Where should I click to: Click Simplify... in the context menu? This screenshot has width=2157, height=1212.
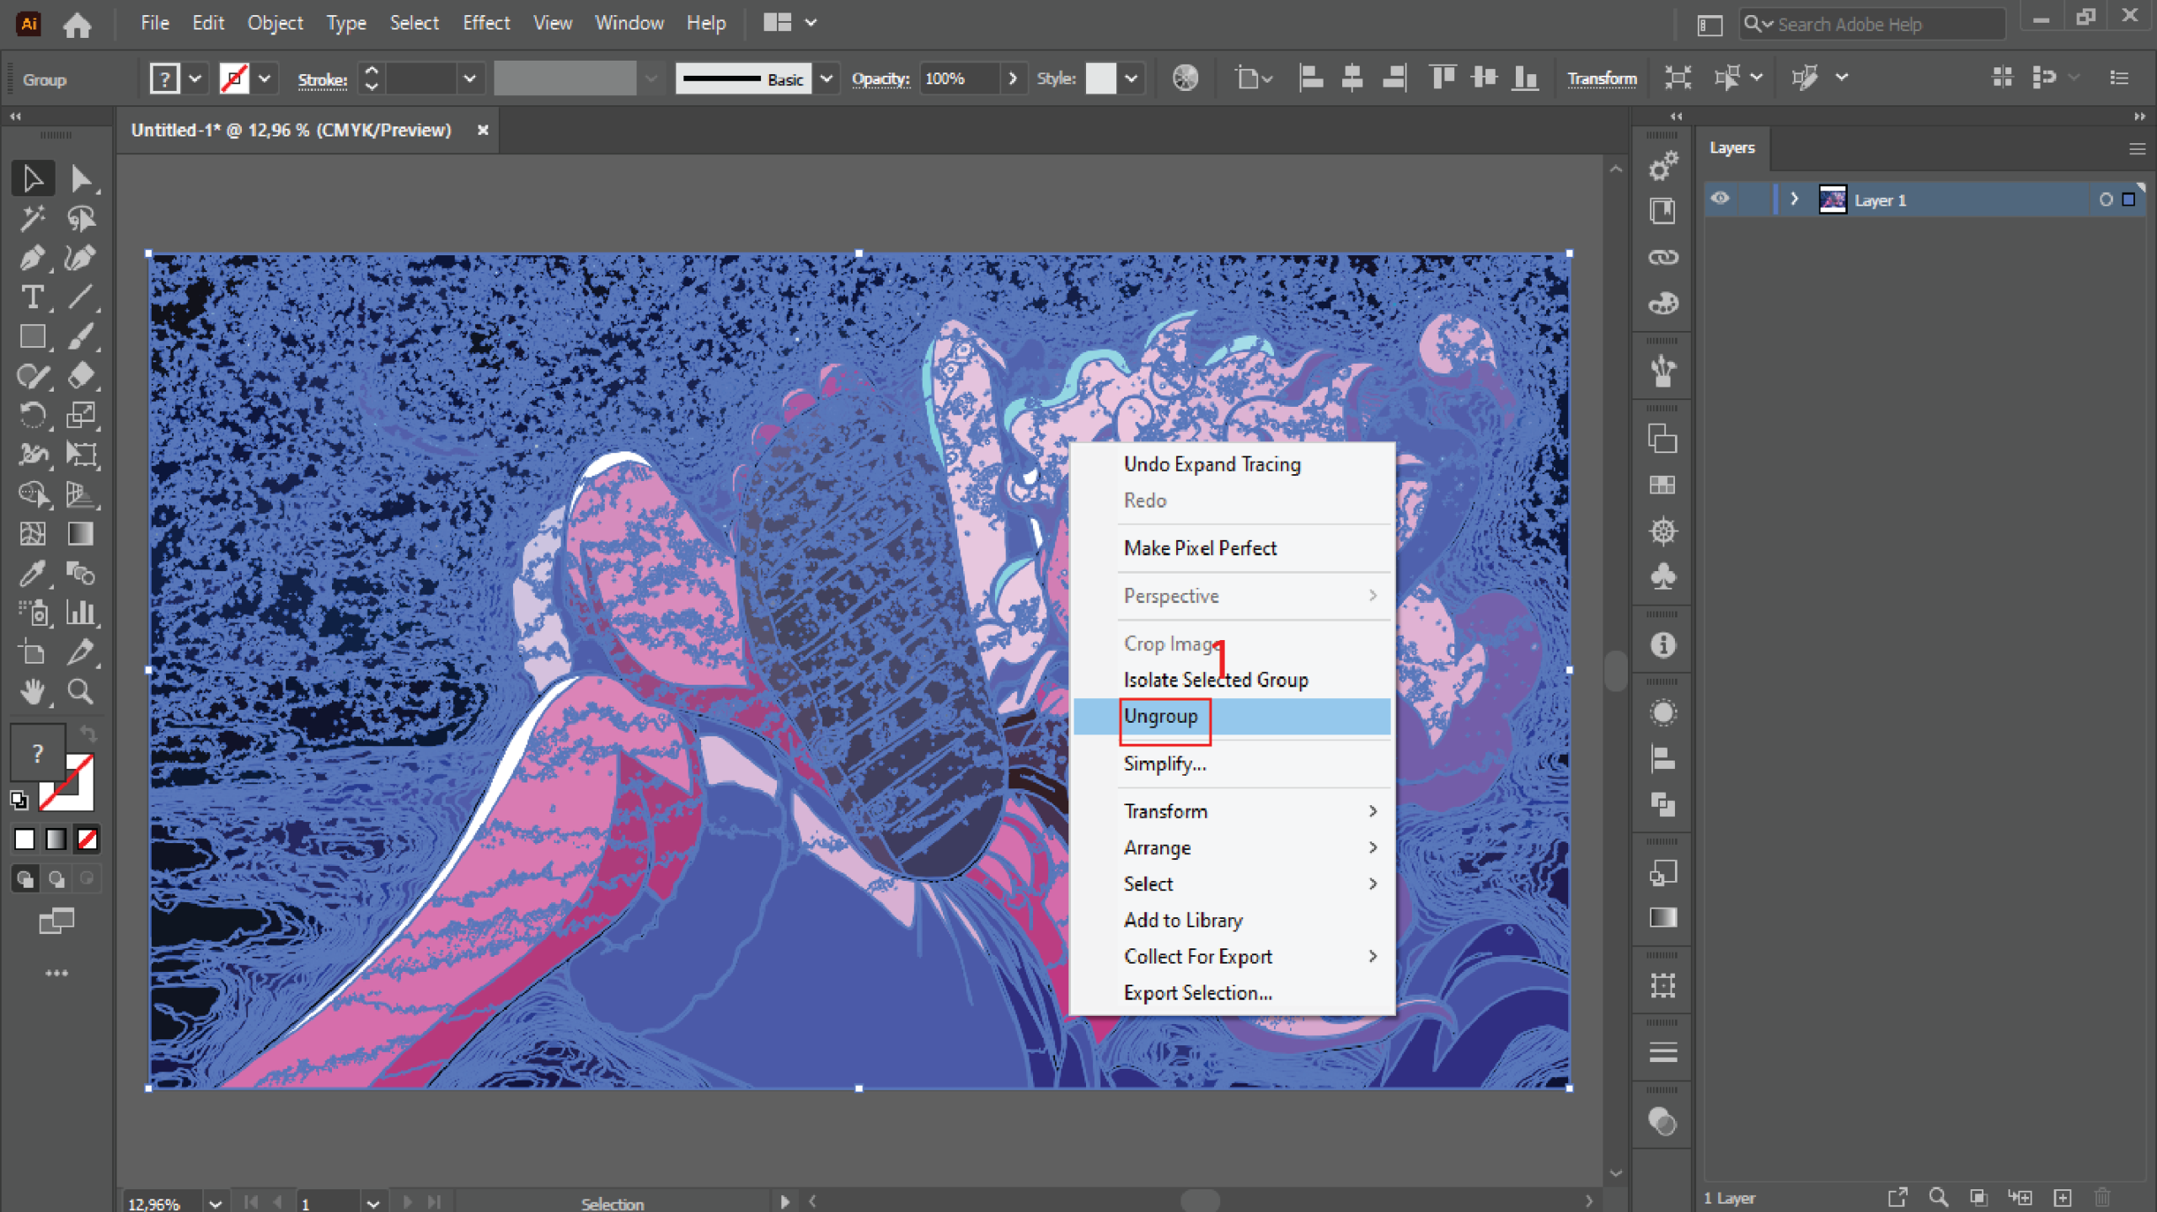(x=1164, y=763)
